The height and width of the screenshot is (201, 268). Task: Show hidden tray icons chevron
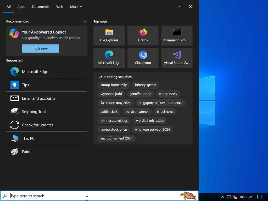(222, 197)
